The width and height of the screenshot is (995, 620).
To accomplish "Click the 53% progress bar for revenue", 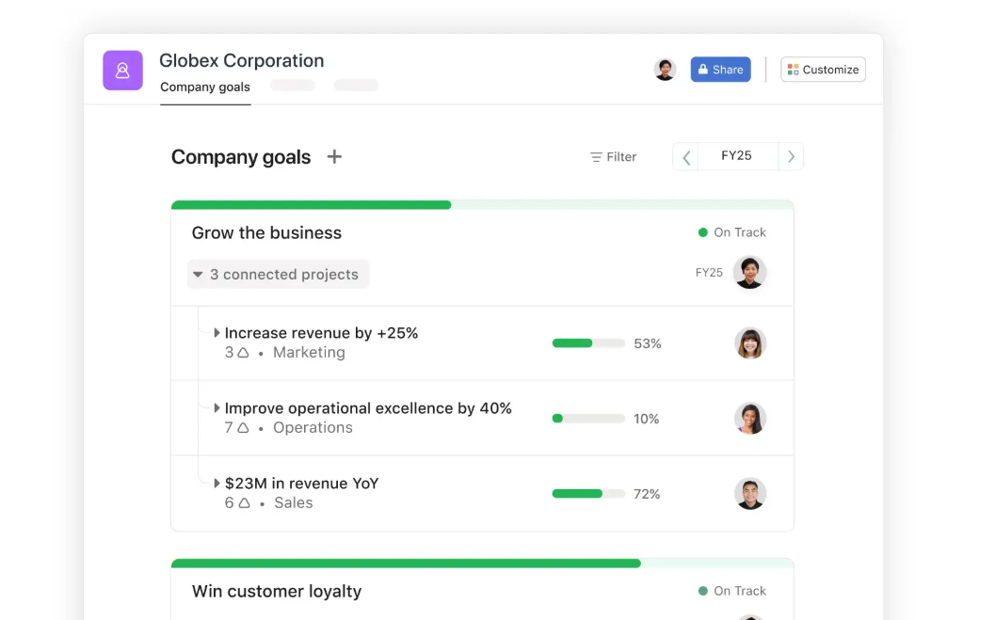I will 588,343.
